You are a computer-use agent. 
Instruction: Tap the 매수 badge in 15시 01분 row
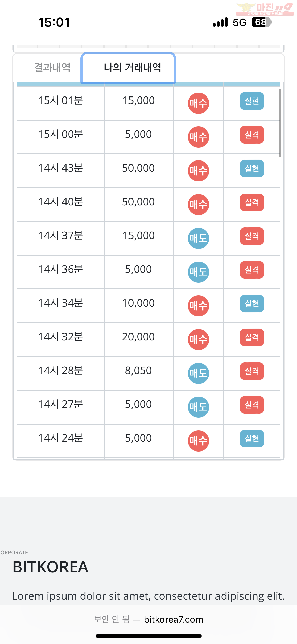(198, 103)
